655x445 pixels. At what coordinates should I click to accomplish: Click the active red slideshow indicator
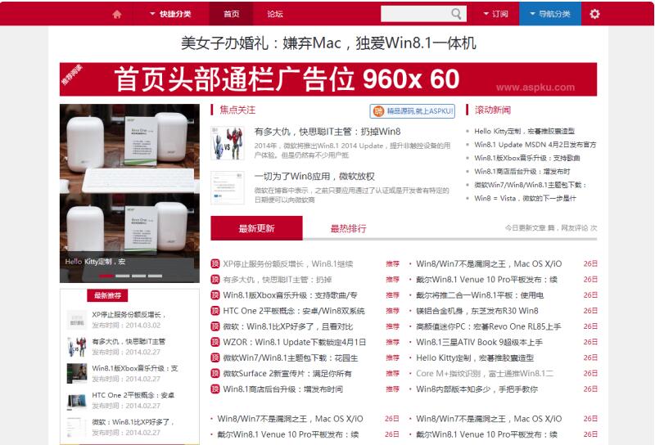pos(106,276)
